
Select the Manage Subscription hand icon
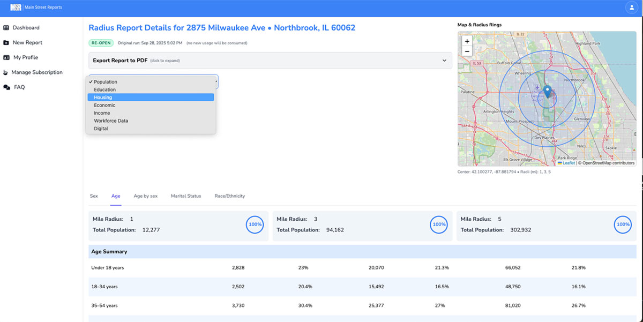(x=6, y=72)
